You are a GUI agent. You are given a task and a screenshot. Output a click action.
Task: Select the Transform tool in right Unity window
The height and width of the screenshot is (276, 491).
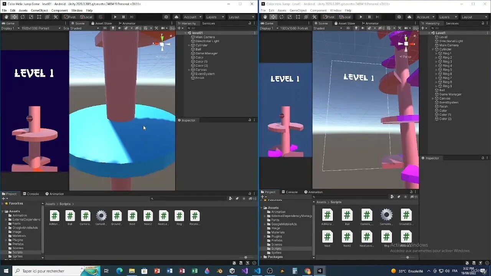tap(306, 17)
